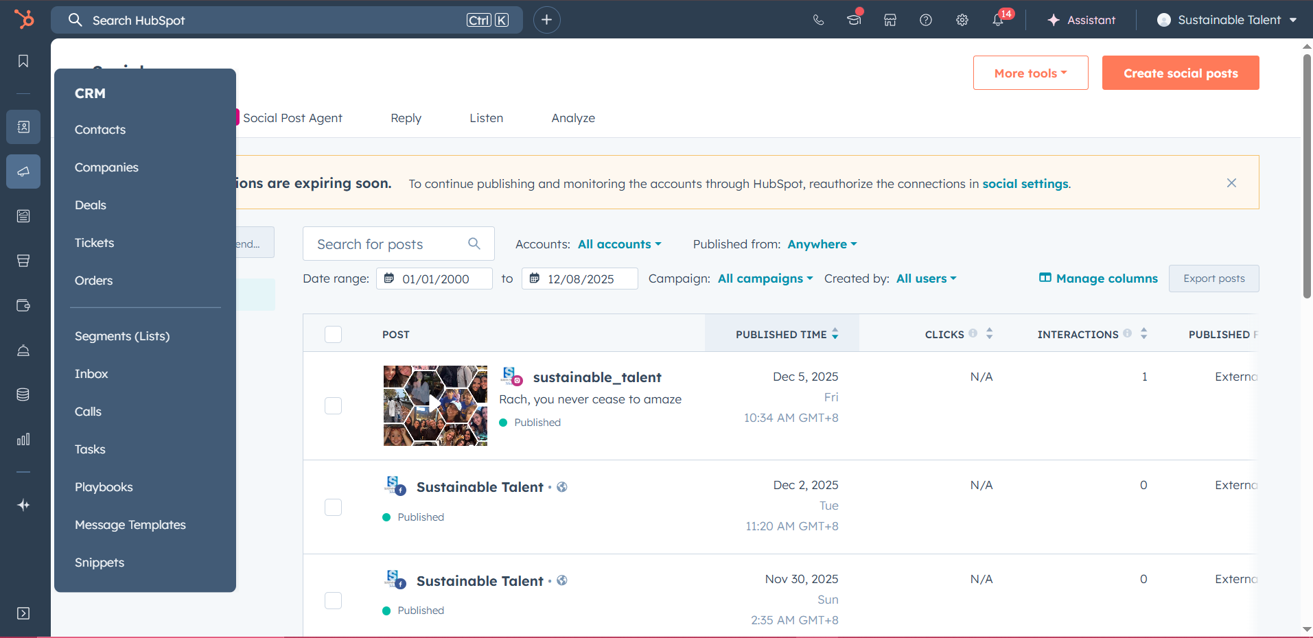Open the Assistant button
This screenshot has height=638, width=1313.
point(1081,20)
